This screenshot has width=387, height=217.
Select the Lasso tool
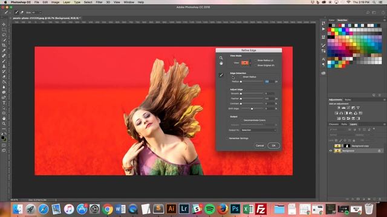click(x=4, y=35)
